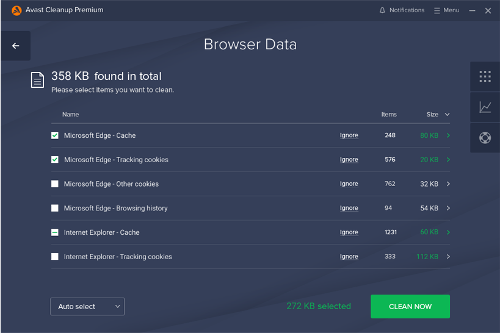Uncheck Microsoft Edge - Cache checkbox

[x=55, y=135]
